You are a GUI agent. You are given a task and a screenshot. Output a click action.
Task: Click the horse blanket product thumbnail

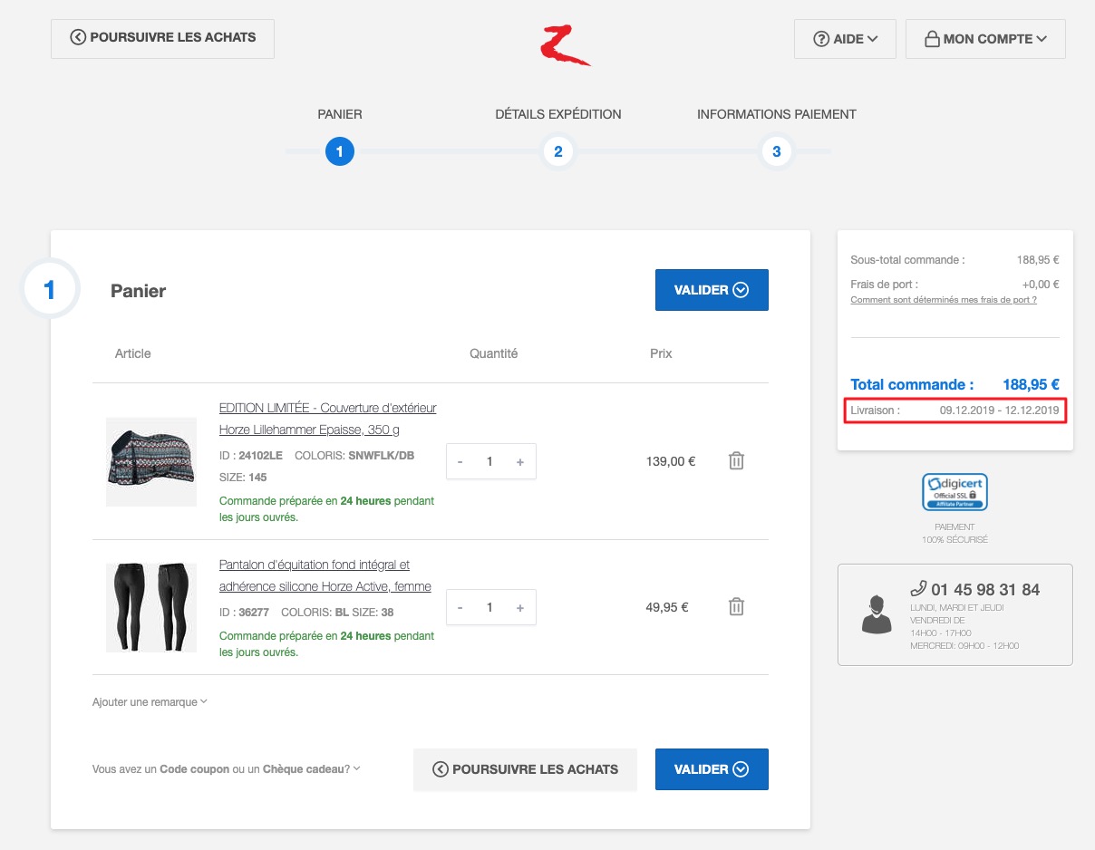tap(151, 462)
